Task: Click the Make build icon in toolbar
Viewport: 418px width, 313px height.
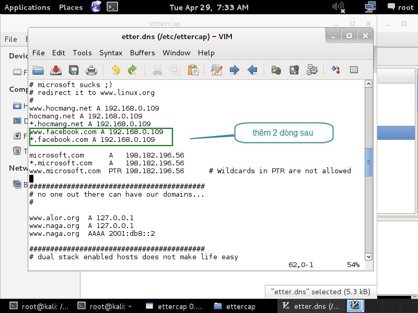Action: pyautogui.click(x=336, y=70)
